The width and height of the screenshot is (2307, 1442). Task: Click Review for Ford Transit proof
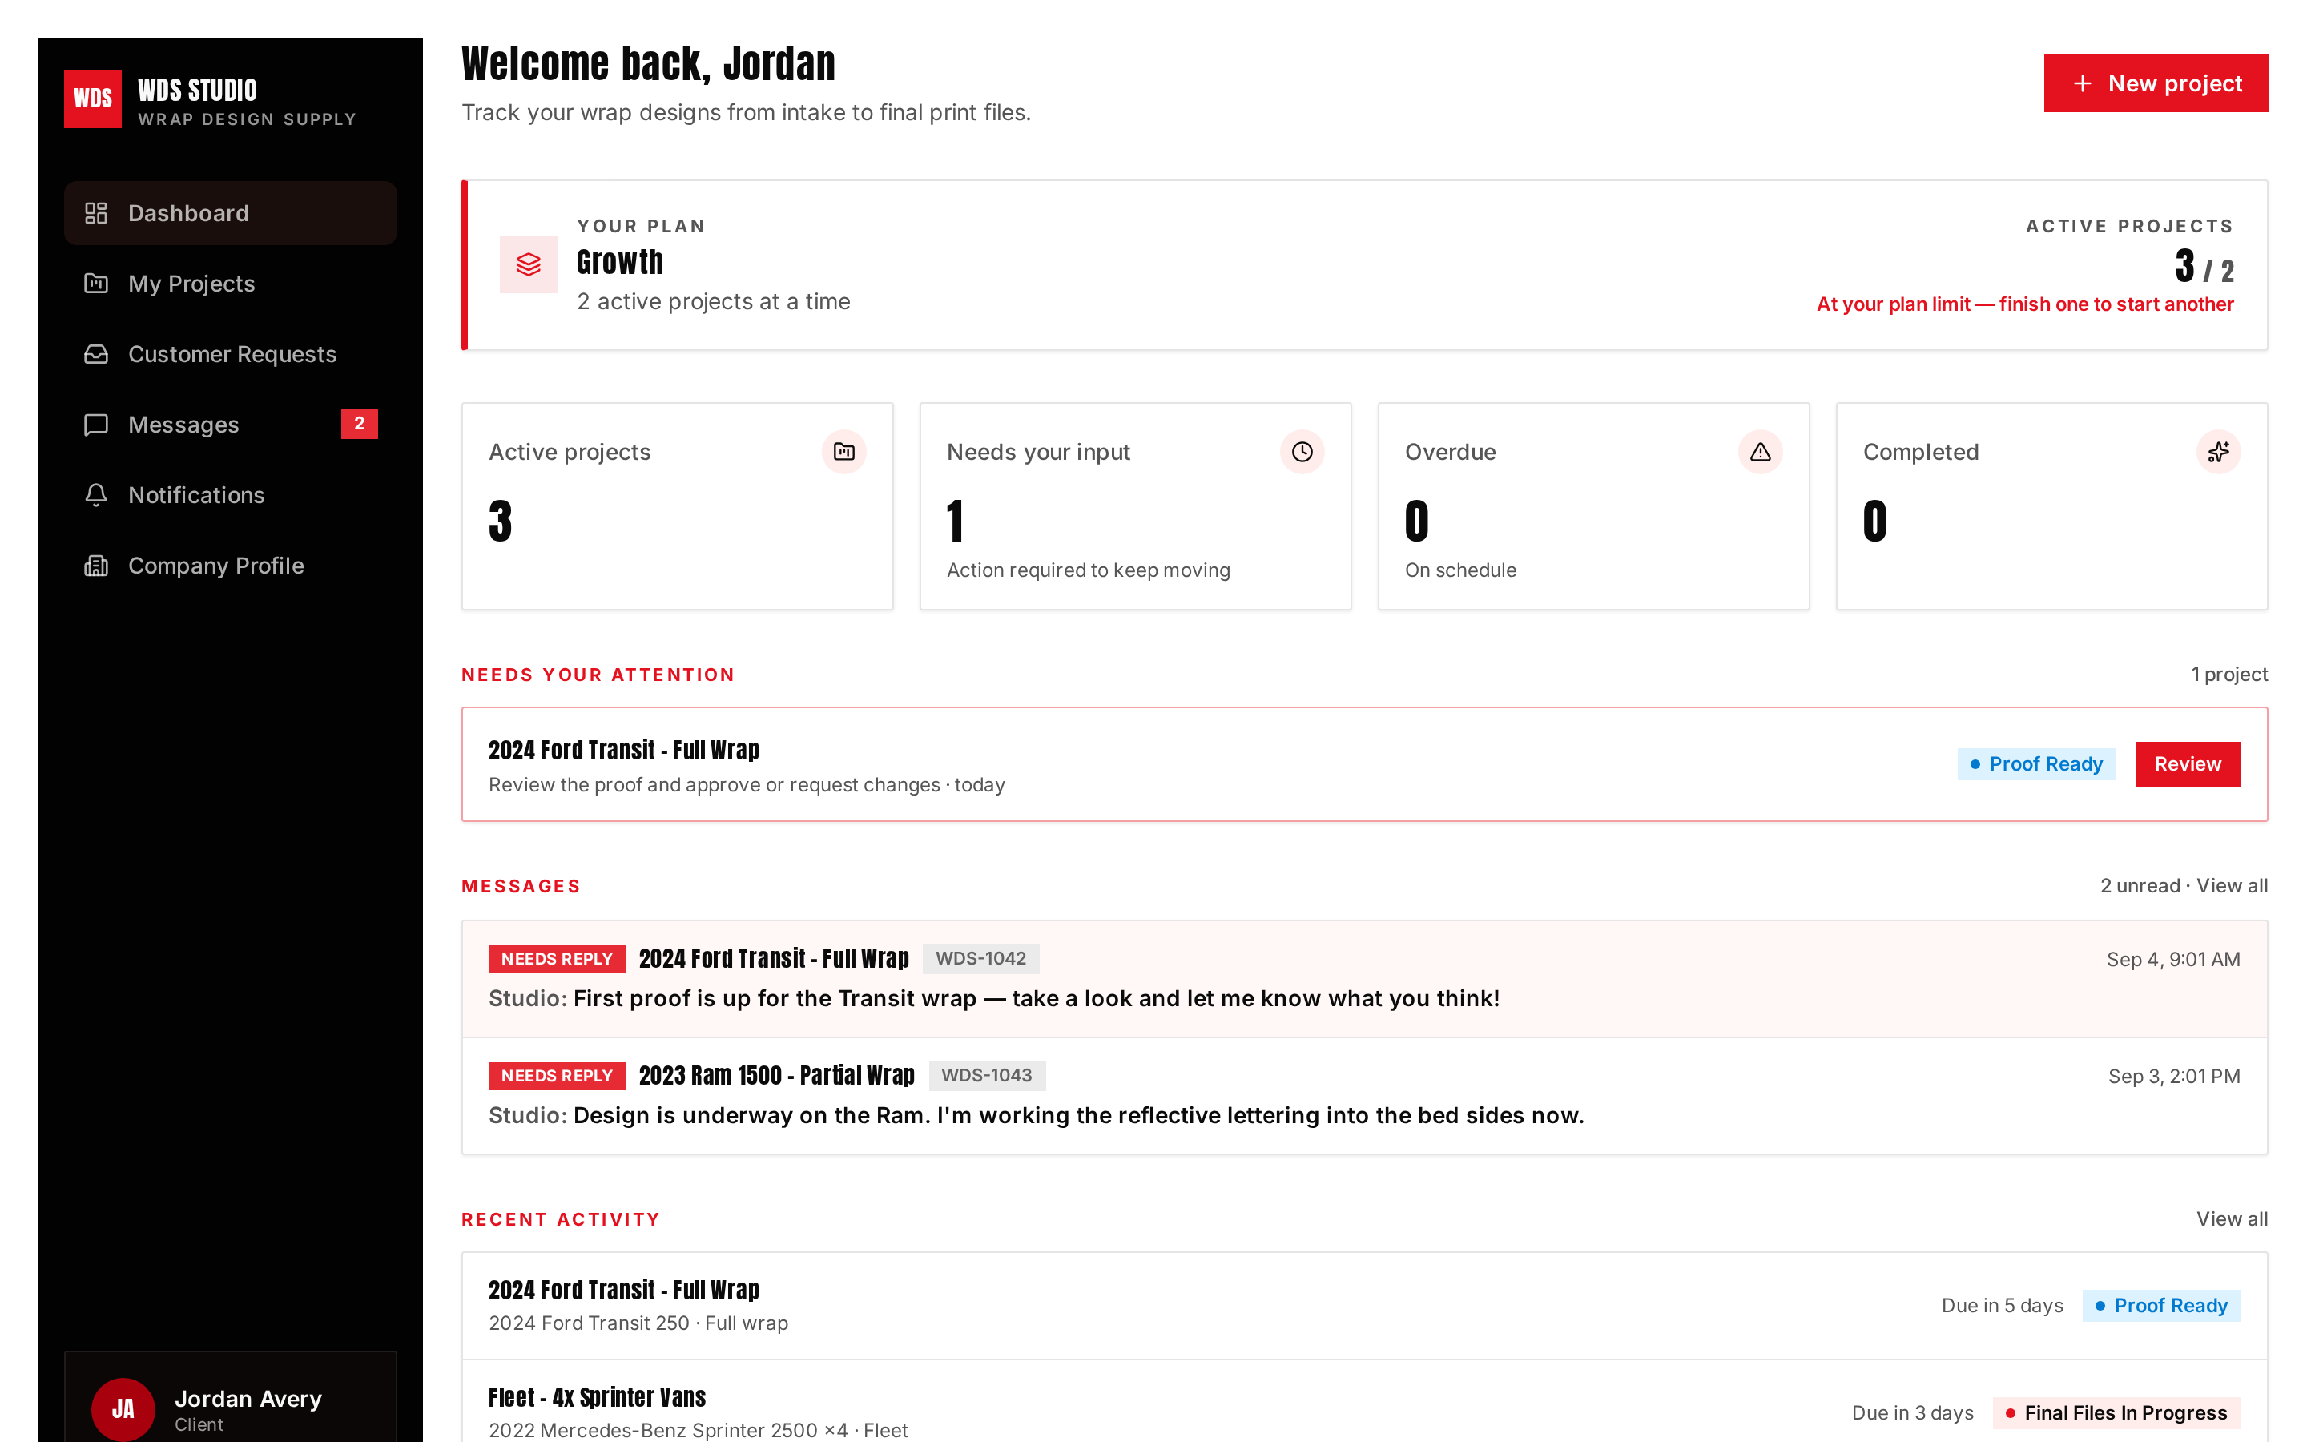pos(2188,764)
